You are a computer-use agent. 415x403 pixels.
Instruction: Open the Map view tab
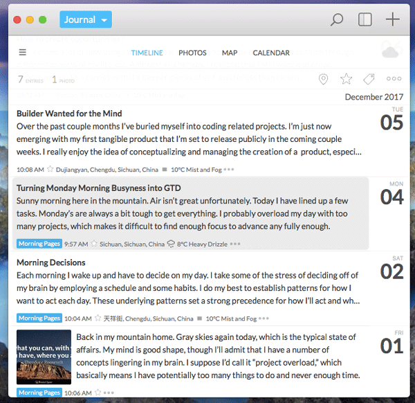click(x=230, y=53)
